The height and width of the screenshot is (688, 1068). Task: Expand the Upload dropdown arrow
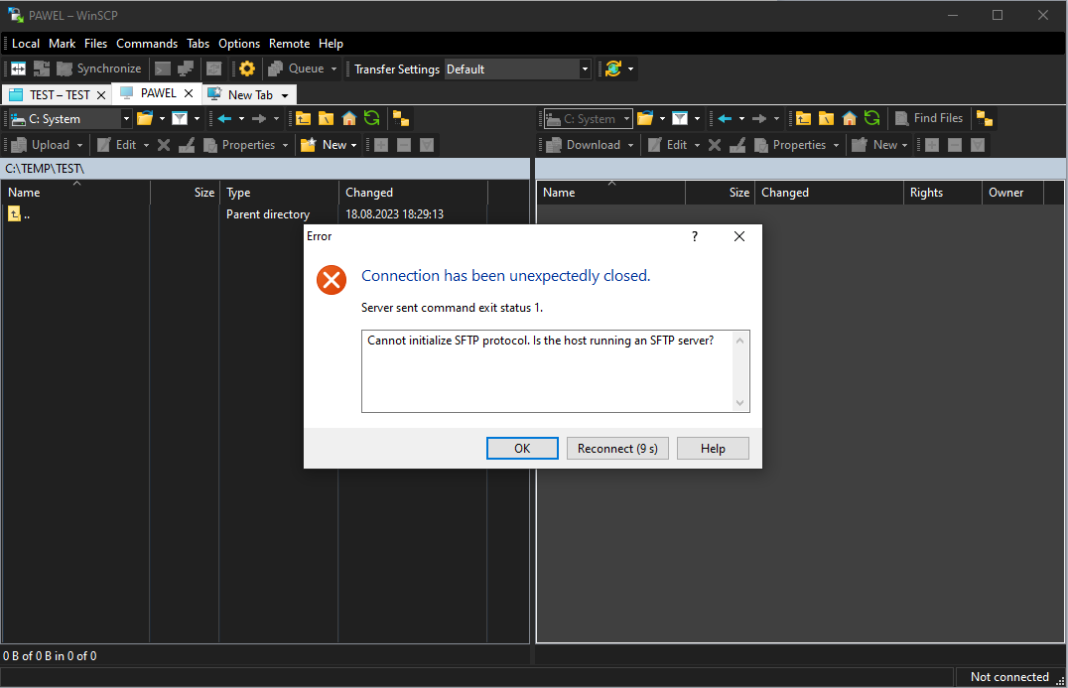pyautogui.click(x=79, y=145)
